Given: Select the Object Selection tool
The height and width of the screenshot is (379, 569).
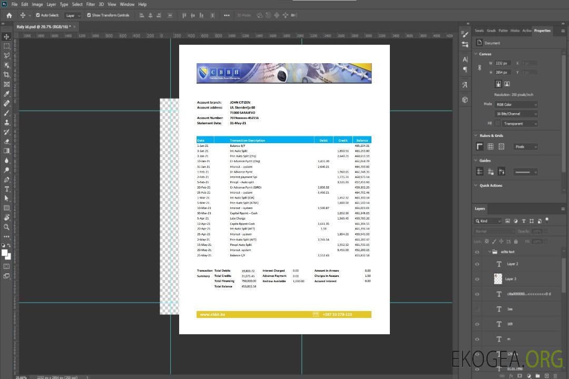Looking at the screenshot, I should click(x=6, y=65).
